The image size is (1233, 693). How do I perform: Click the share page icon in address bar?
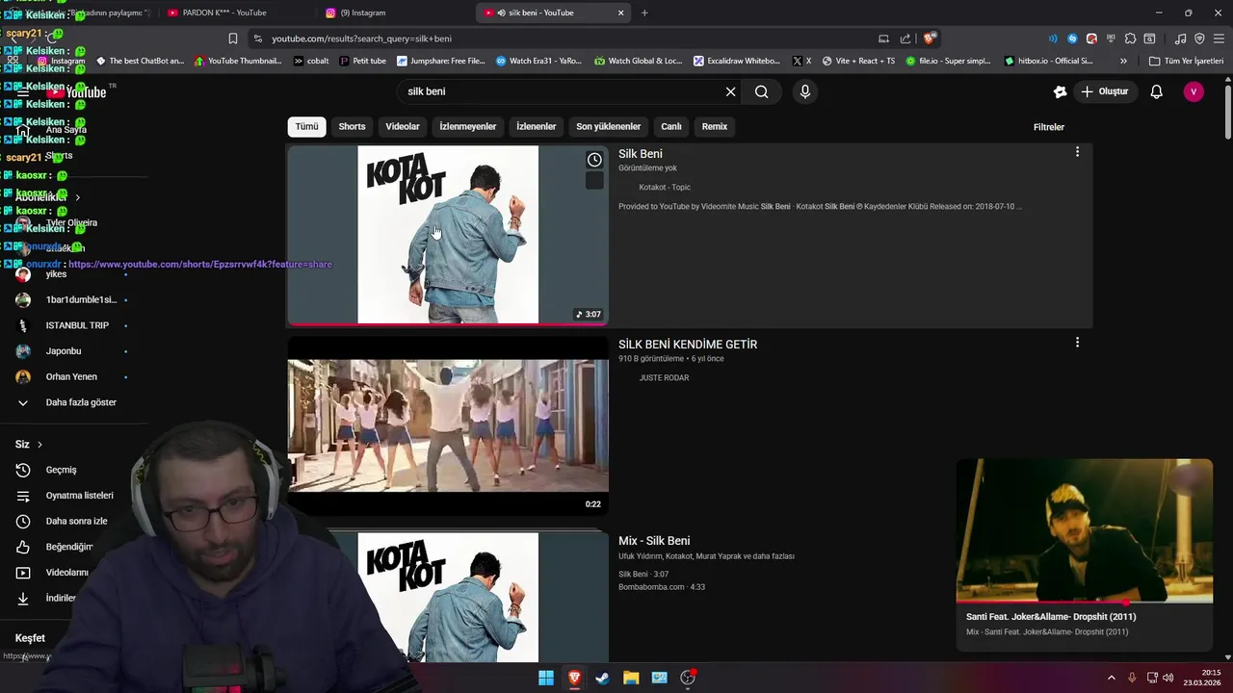905,38
